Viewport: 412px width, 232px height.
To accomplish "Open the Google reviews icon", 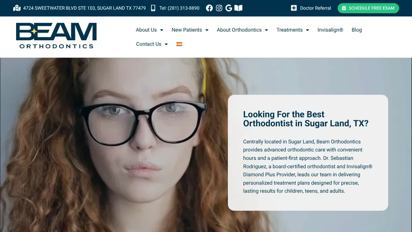I will (229, 8).
